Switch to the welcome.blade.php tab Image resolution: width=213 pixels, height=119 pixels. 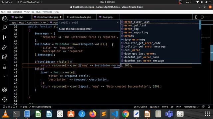pyautogui.click(x=80, y=17)
